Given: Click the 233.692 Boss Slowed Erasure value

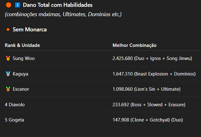Looking at the screenshot, I should click(149, 105).
